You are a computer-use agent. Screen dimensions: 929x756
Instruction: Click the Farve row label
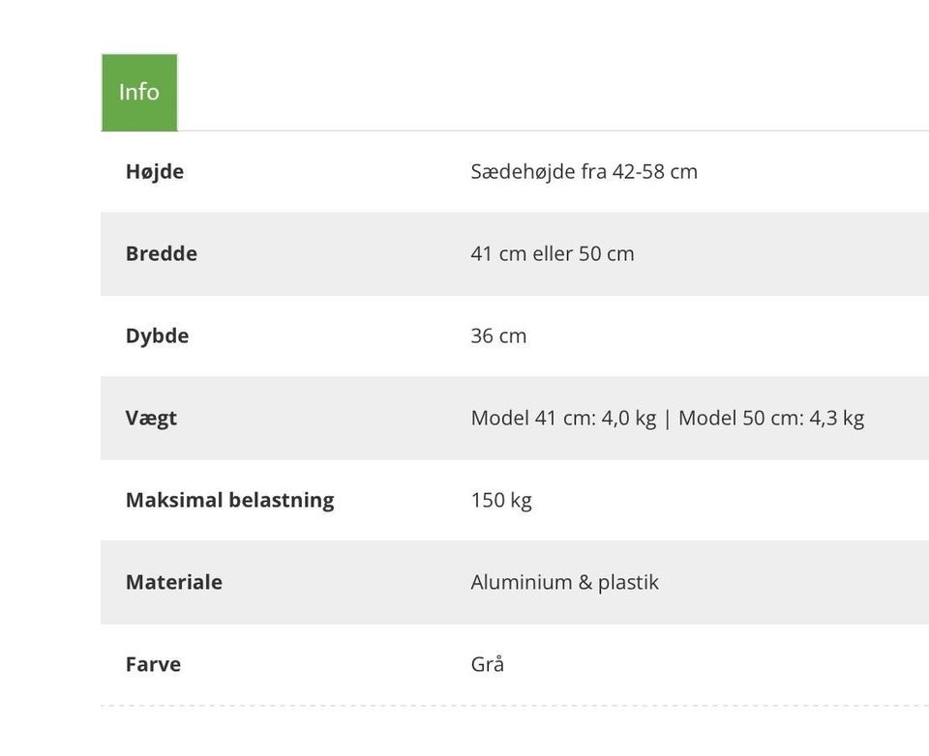[x=152, y=664]
